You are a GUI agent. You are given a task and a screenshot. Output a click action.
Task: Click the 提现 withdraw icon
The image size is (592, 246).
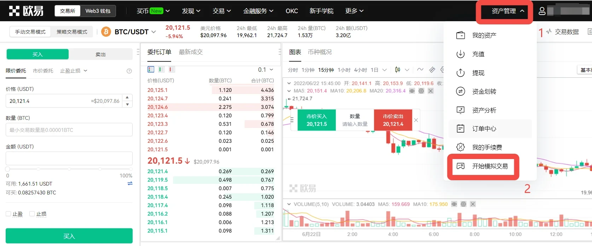(x=460, y=73)
